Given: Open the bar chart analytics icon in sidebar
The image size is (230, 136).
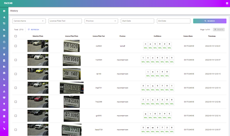Looking at the screenshot, I should click(4, 30).
